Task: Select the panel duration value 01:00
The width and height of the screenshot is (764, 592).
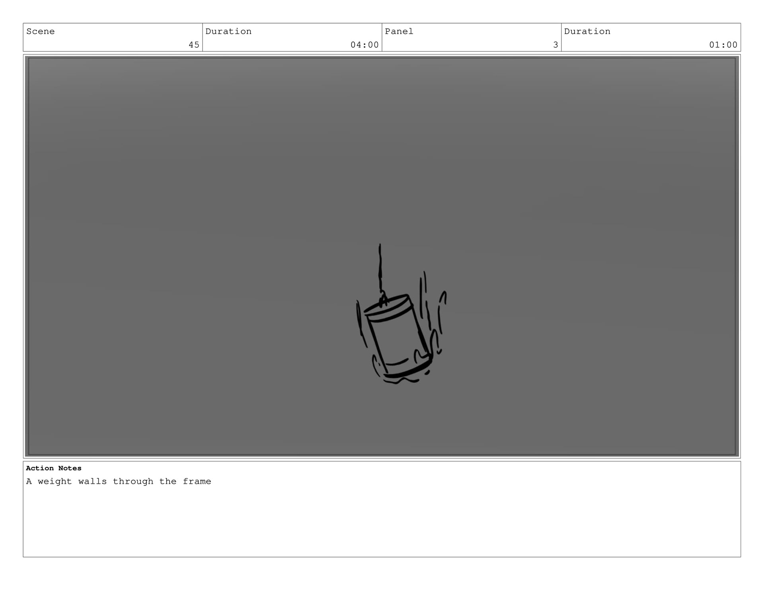Action: 723,45
